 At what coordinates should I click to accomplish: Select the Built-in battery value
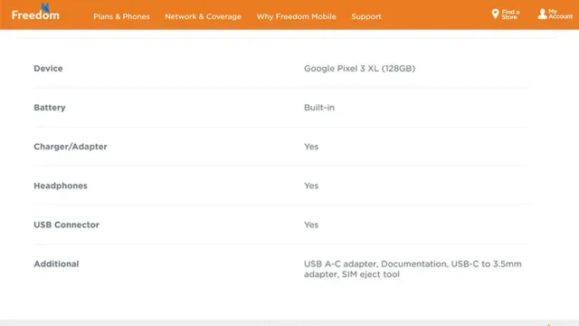tap(319, 108)
